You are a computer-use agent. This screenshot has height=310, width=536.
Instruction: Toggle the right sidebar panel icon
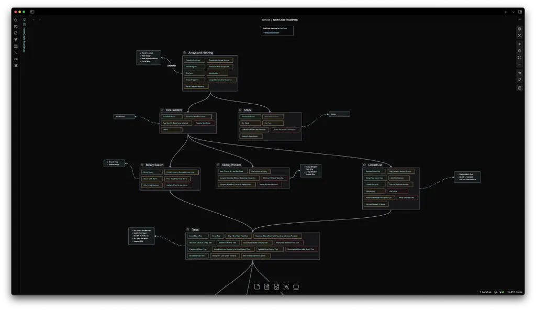520,12
